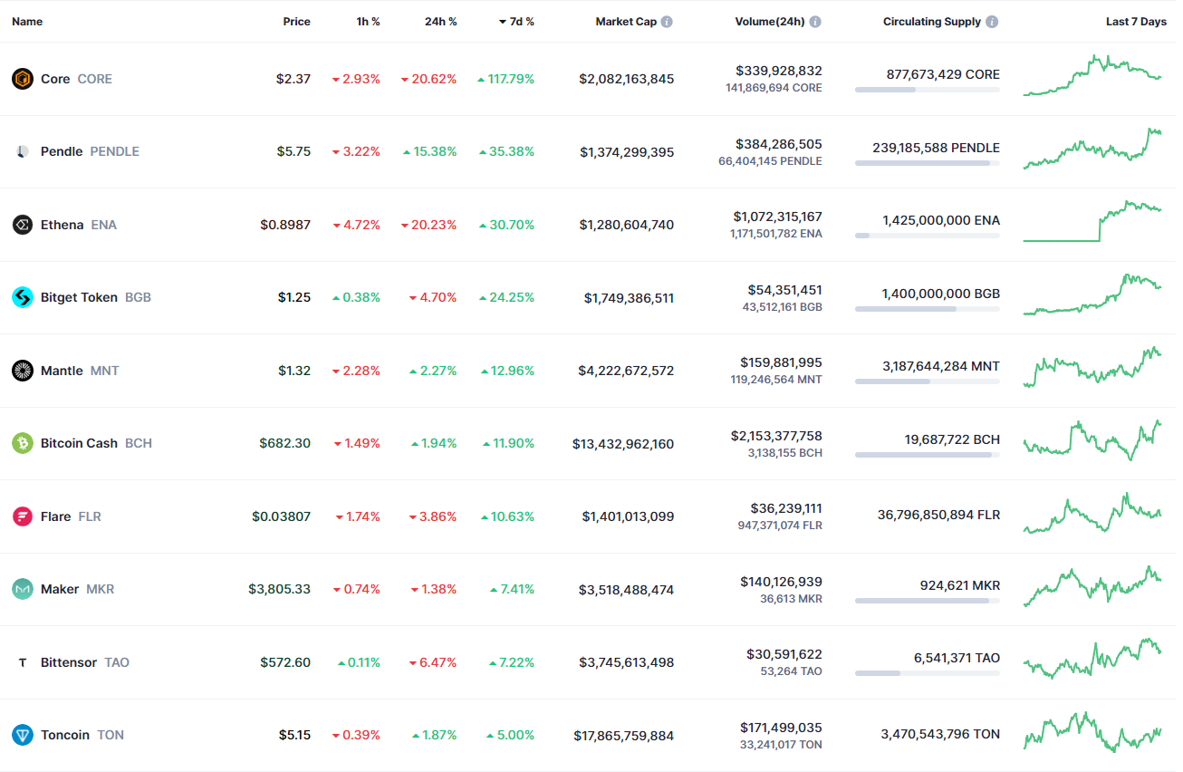
Task: Open Pendle's 7-day sparkline chart
Action: pyautogui.click(x=1092, y=149)
